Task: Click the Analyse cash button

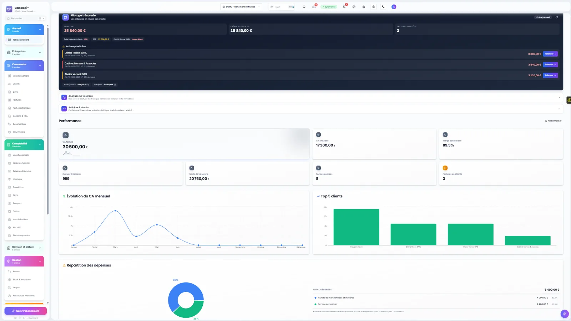Action: (543, 17)
